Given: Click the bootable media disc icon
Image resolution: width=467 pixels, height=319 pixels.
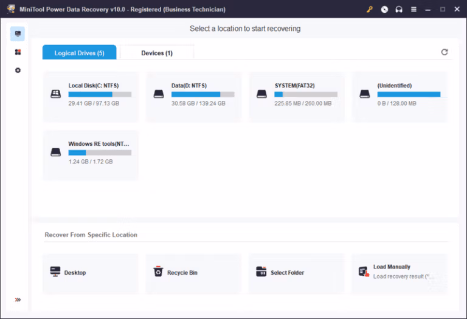Looking at the screenshot, I should click(384, 10).
